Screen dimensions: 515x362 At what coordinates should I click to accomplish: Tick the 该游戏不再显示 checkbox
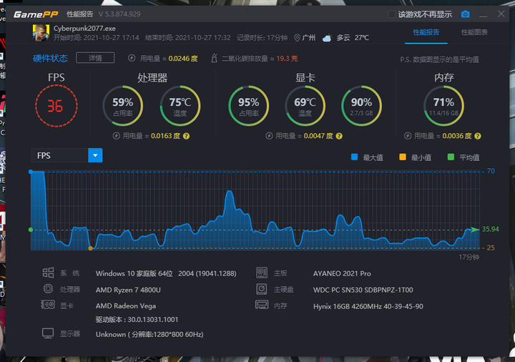click(x=391, y=14)
